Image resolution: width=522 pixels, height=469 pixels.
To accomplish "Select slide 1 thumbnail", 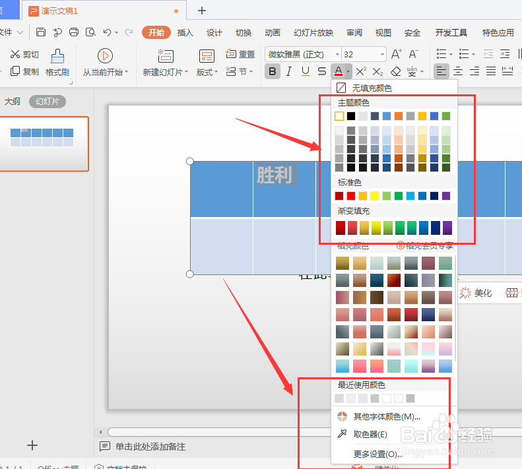I will 44,144.
